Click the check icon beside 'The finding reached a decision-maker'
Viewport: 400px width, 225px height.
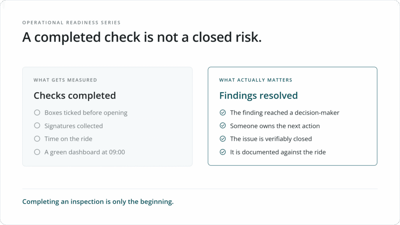(223, 112)
